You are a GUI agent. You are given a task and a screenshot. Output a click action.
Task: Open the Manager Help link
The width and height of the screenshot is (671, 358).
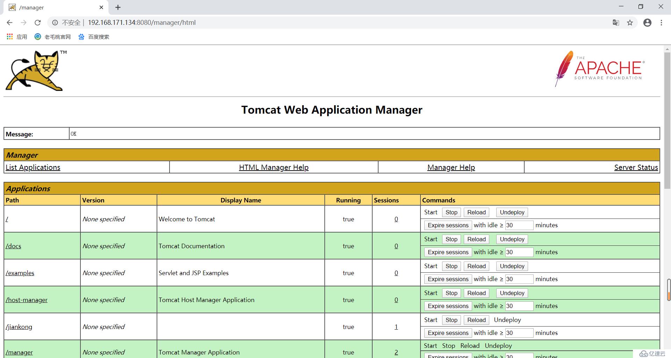tap(451, 167)
